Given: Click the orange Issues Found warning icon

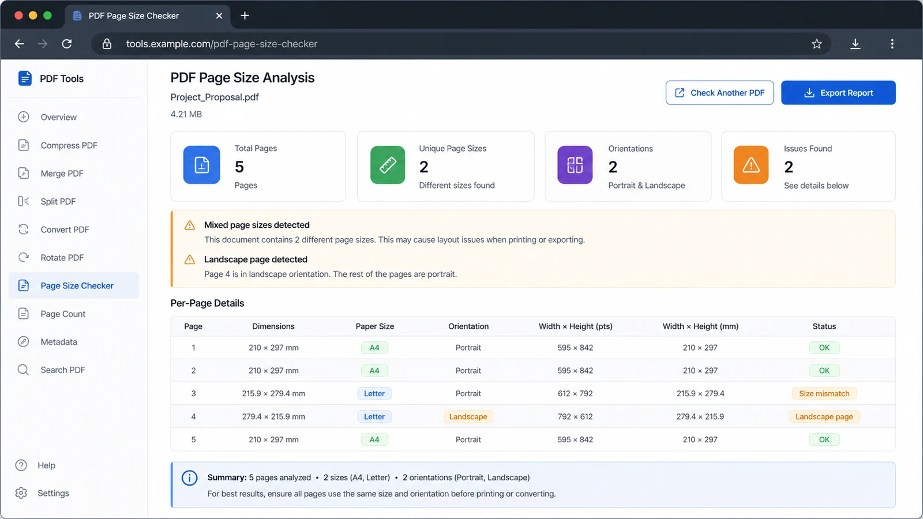Looking at the screenshot, I should click(x=751, y=165).
